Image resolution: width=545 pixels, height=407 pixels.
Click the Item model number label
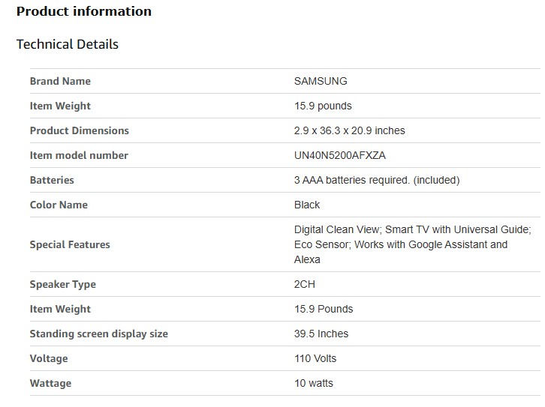(79, 155)
